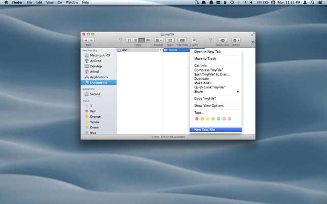
Task: Select the doc folder in first column
Action: point(125,50)
